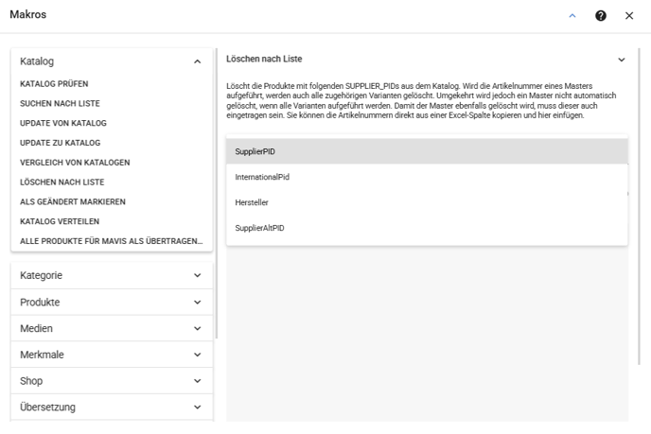Close the Makros dialog with X
This screenshot has width=651, height=434.
pyautogui.click(x=629, y=16)
